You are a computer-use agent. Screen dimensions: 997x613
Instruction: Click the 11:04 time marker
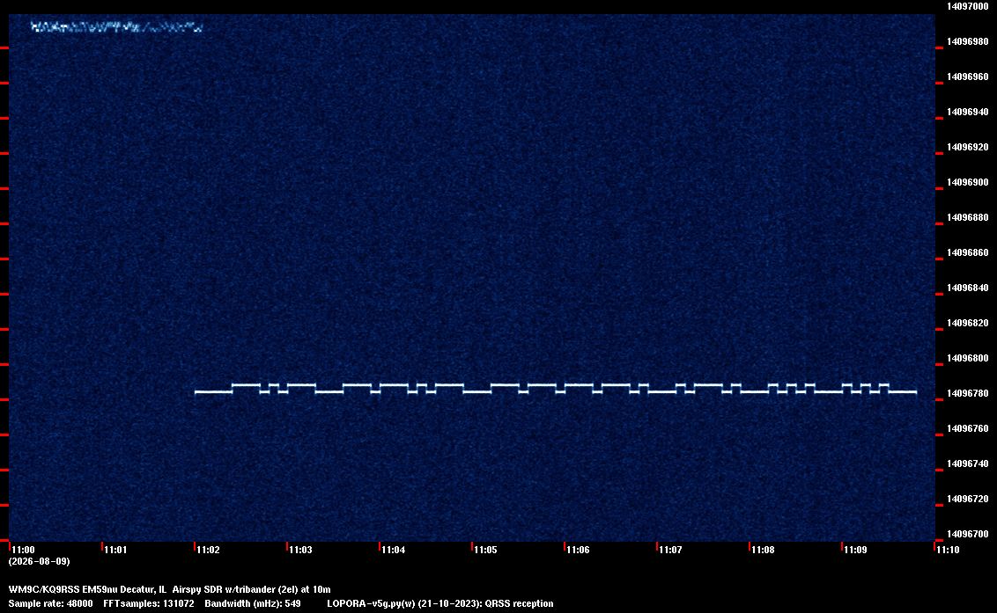pos(393,550)
